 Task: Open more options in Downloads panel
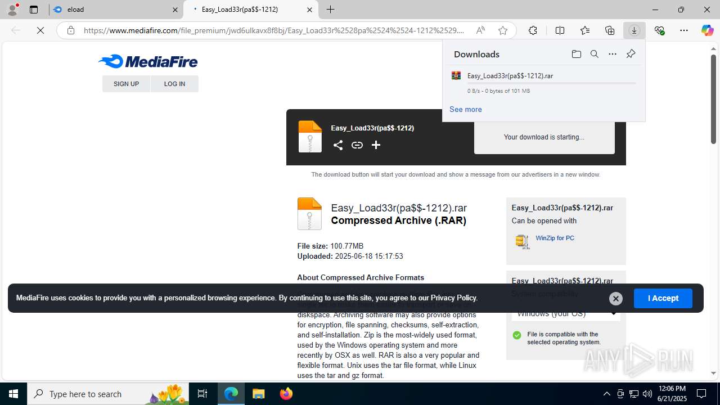(x=612, y=54)
